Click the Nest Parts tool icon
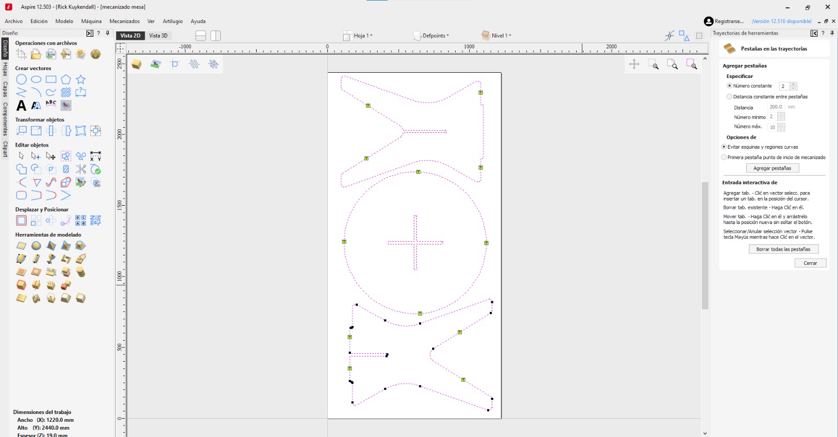The image size is (838, 437). pyautogui.click(x=95, y=220)
